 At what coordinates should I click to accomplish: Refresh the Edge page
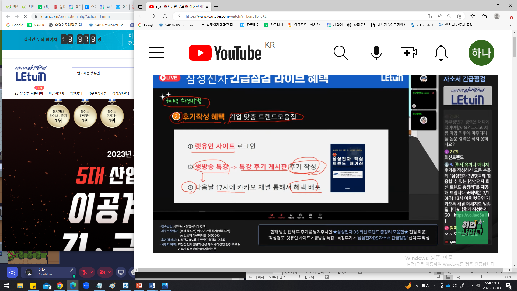coord(165,16)
